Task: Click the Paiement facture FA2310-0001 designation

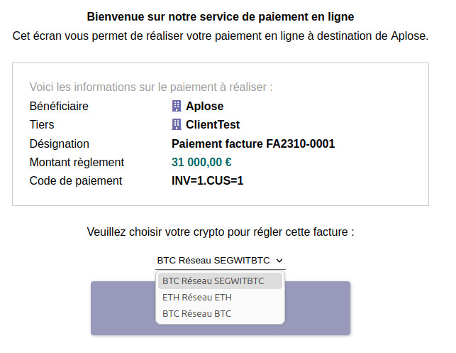Action: coord(253,144)
